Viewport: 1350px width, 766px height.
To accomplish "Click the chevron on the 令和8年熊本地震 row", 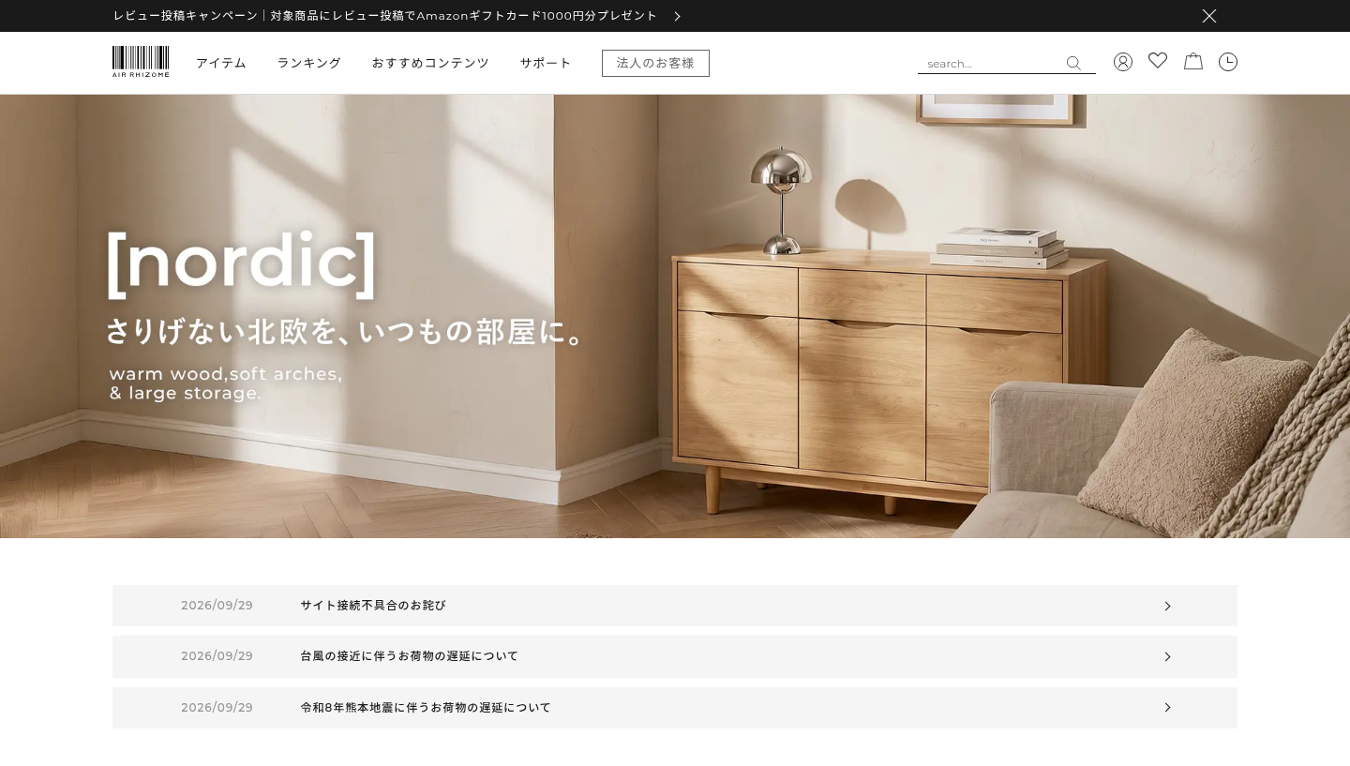I will coord(1167,708).
